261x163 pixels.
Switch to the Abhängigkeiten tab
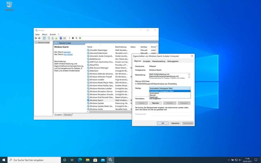(173, 61)
